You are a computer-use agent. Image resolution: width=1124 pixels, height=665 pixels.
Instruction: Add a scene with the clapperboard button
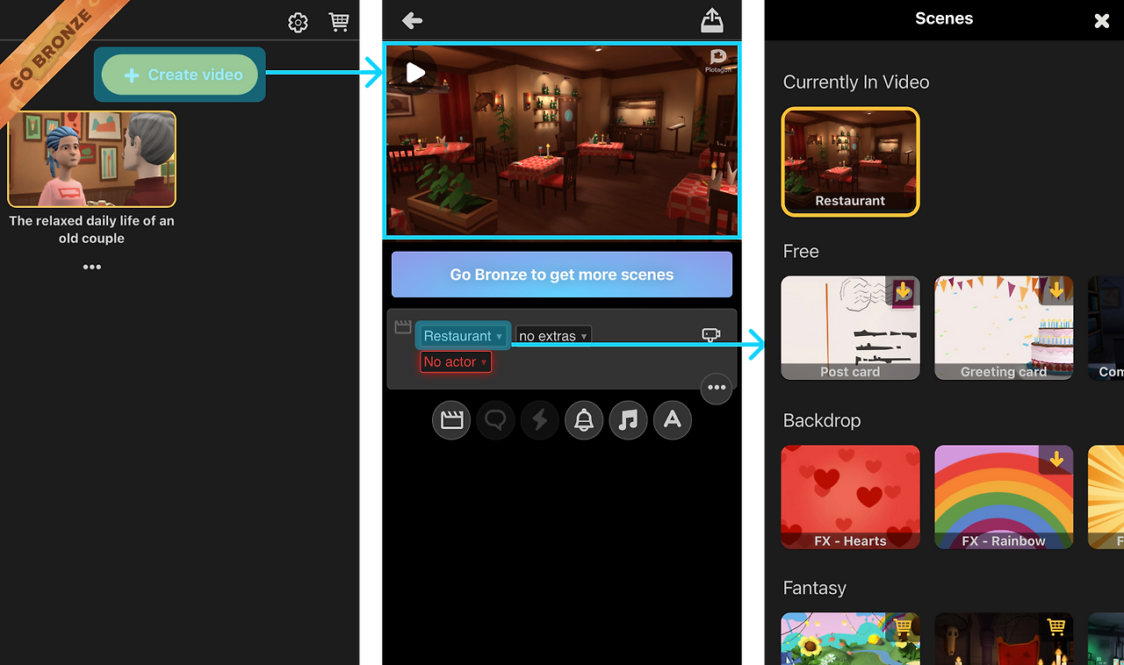[451, 421]
